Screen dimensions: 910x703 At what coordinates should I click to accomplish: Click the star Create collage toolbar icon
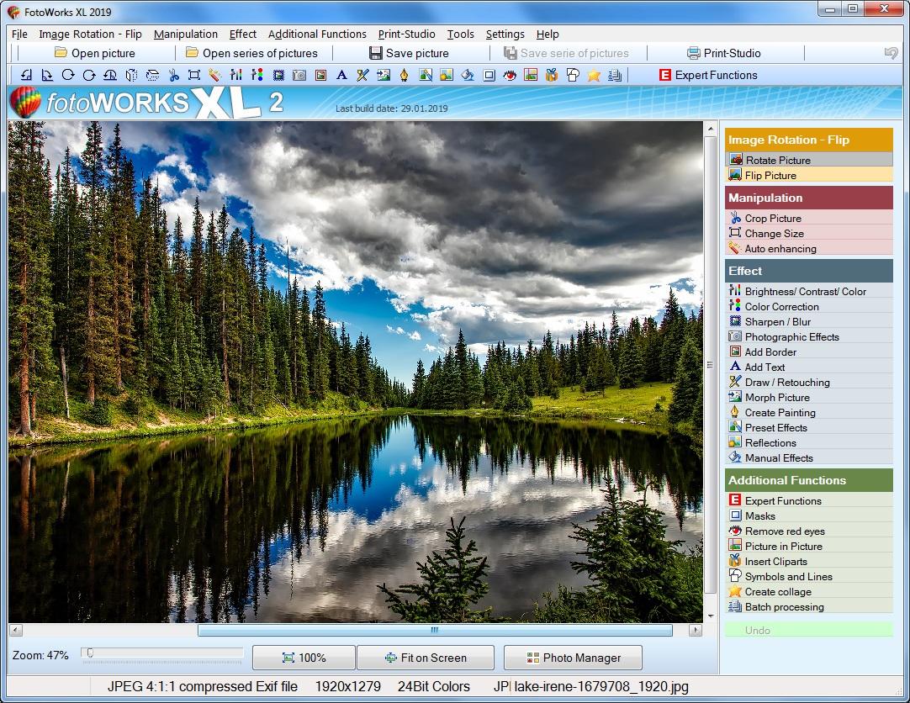(x=593, y=75)
